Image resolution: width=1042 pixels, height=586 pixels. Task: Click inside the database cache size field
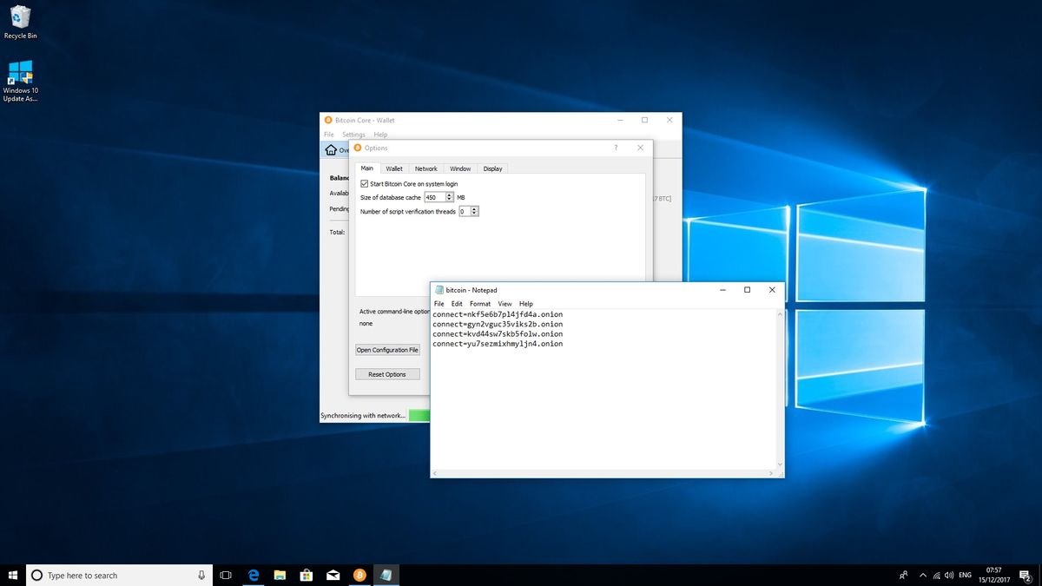pyautogui.click(x=435, y=196)
